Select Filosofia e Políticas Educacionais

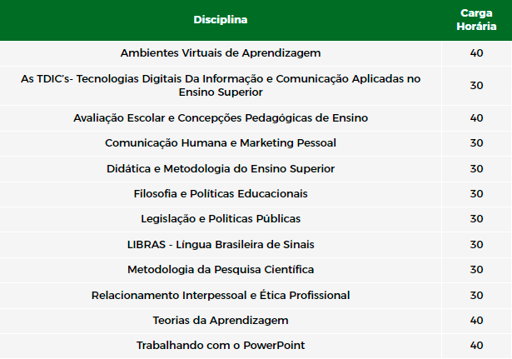221,194
